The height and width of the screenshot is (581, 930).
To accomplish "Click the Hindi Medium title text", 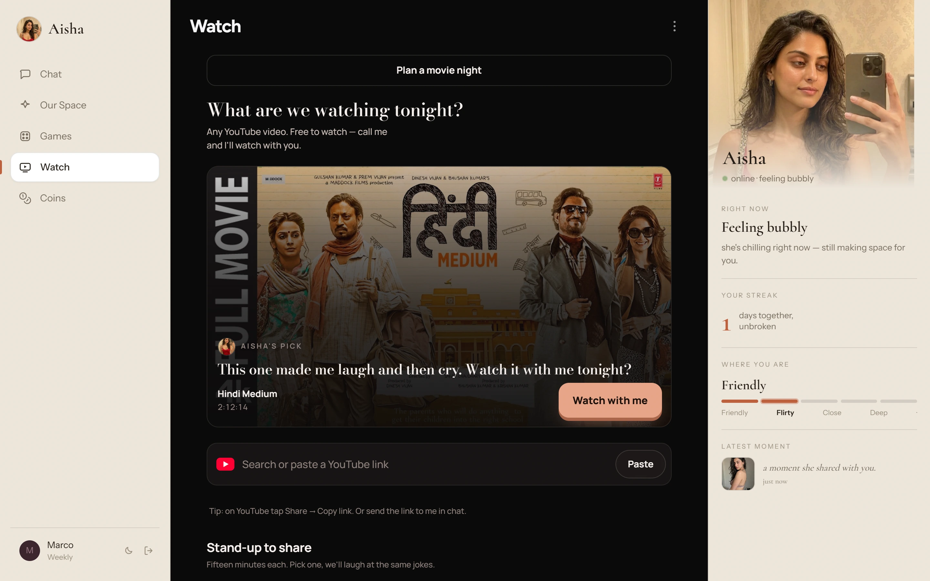I will tap(247, 394).
